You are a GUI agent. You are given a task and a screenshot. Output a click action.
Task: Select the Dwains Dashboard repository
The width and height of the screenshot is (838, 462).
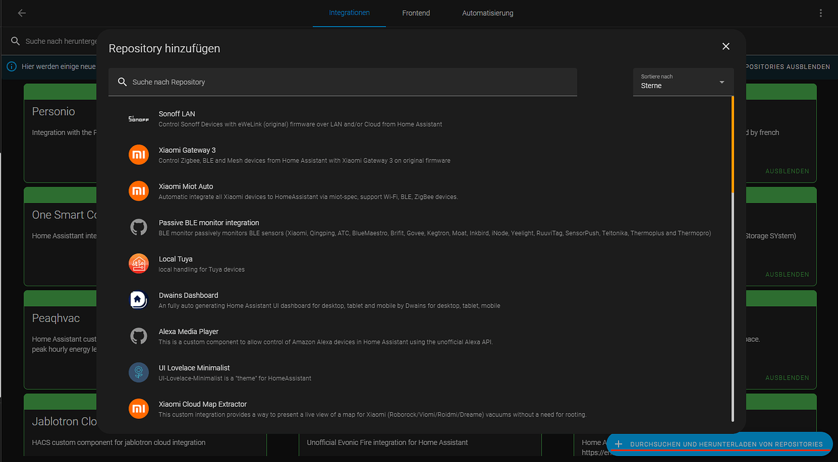point(419,300)
